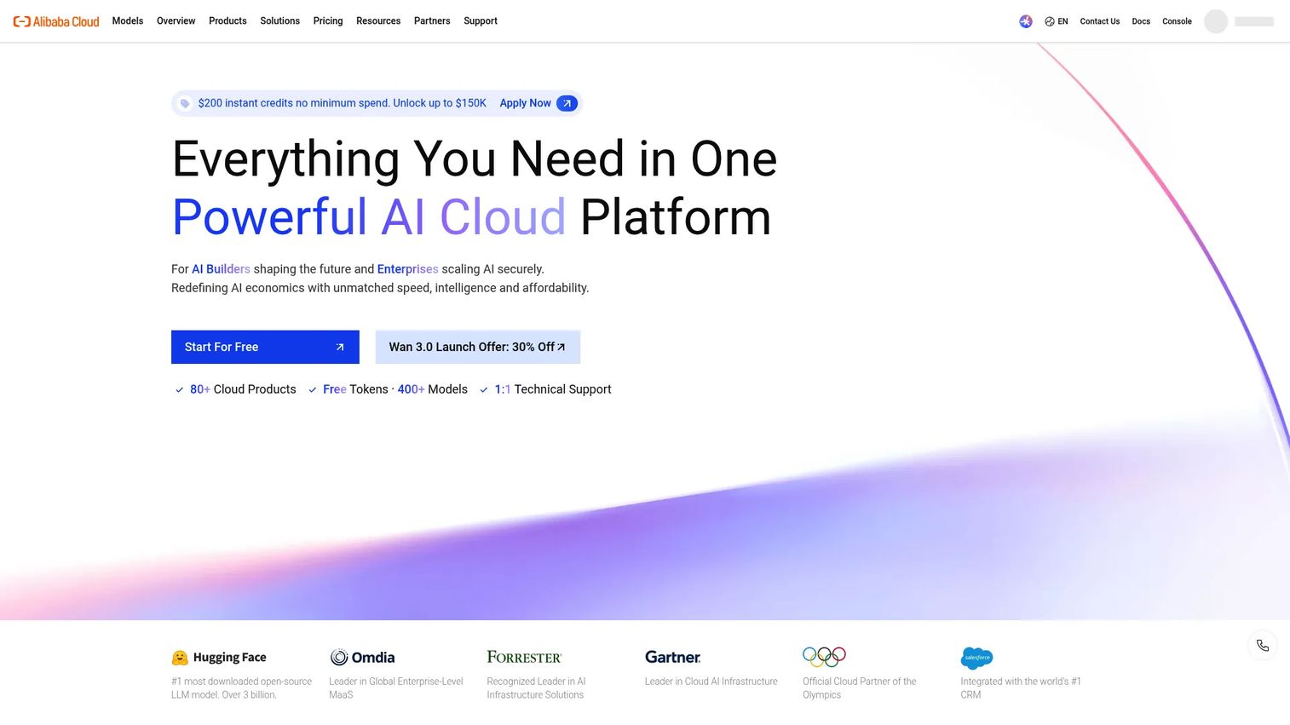Click the phone contact floating icon
This screenshot has height=725, width=1290.
(1263, 646)
